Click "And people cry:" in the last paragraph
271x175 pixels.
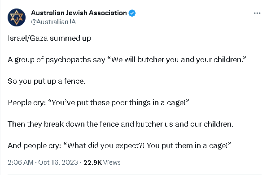(35, 146)
